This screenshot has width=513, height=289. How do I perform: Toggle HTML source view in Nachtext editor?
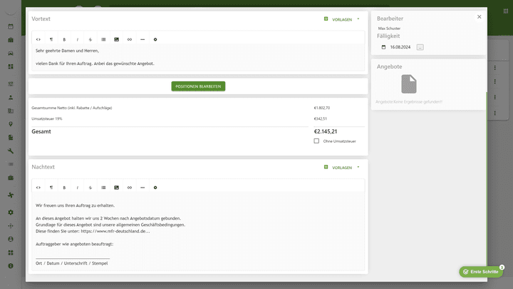[38, 188]
